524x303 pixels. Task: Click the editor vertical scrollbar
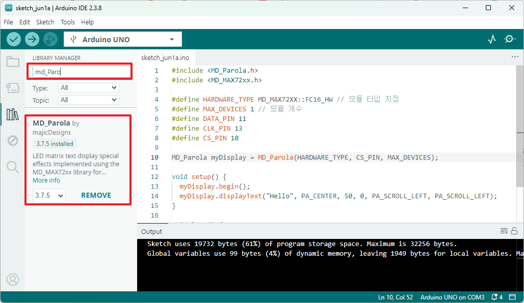tap(520, 127)
